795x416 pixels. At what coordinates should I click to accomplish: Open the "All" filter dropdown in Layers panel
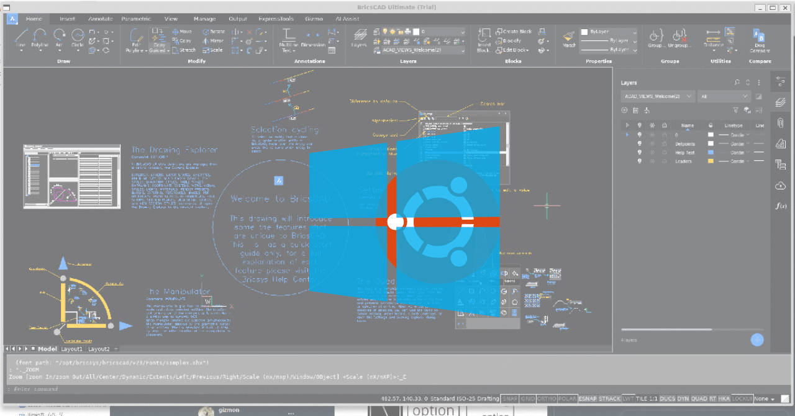pos(724,96)
